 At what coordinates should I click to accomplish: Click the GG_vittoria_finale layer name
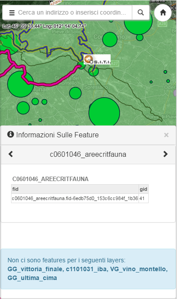(x=35, y=269)
